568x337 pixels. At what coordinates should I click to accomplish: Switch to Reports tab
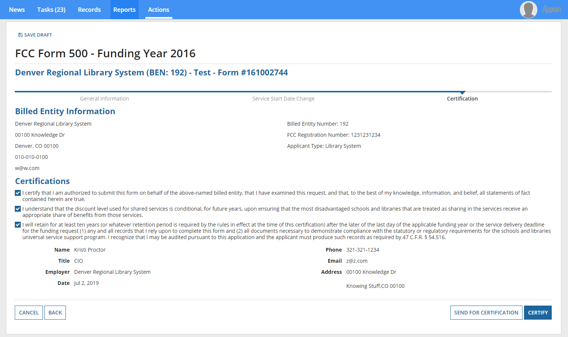coord(125,10)
